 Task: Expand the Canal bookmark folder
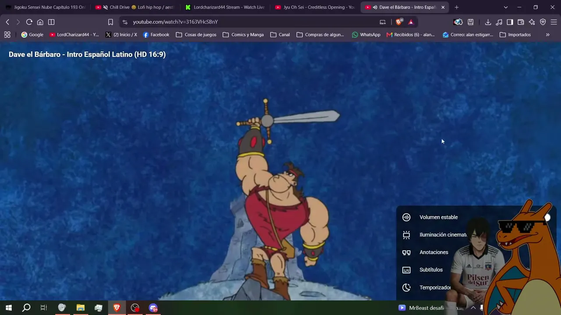click(x=280, y=35)
